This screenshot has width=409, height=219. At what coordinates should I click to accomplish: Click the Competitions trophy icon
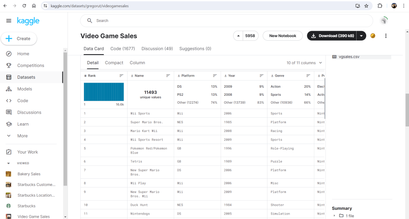point(9,65)
